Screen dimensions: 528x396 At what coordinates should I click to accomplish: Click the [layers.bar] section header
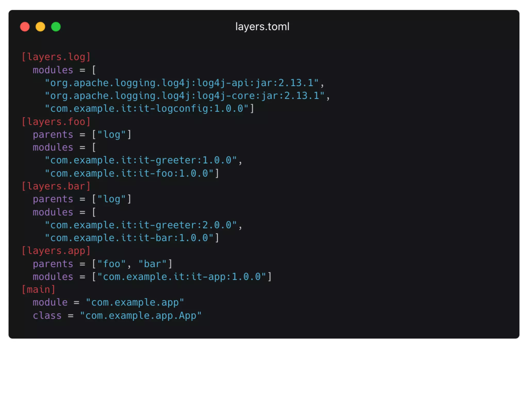coord(56,186)
